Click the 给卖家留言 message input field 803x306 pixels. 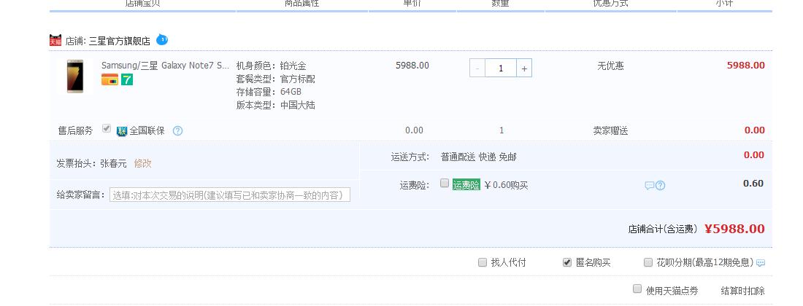pos(230,195)
